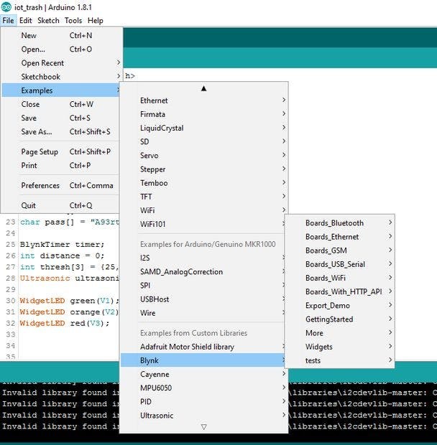Click code line 'WidgetLED green(V1);'
Viewport: 437px width, 445px height.
pos(69,301)
